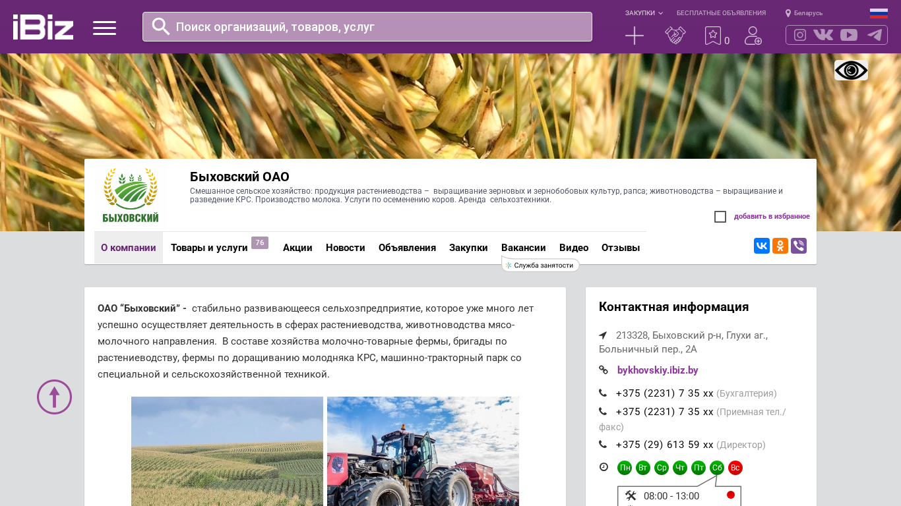Open the Отзывы tab
Viewport: 901px width, 506px height.
(621, 248)
